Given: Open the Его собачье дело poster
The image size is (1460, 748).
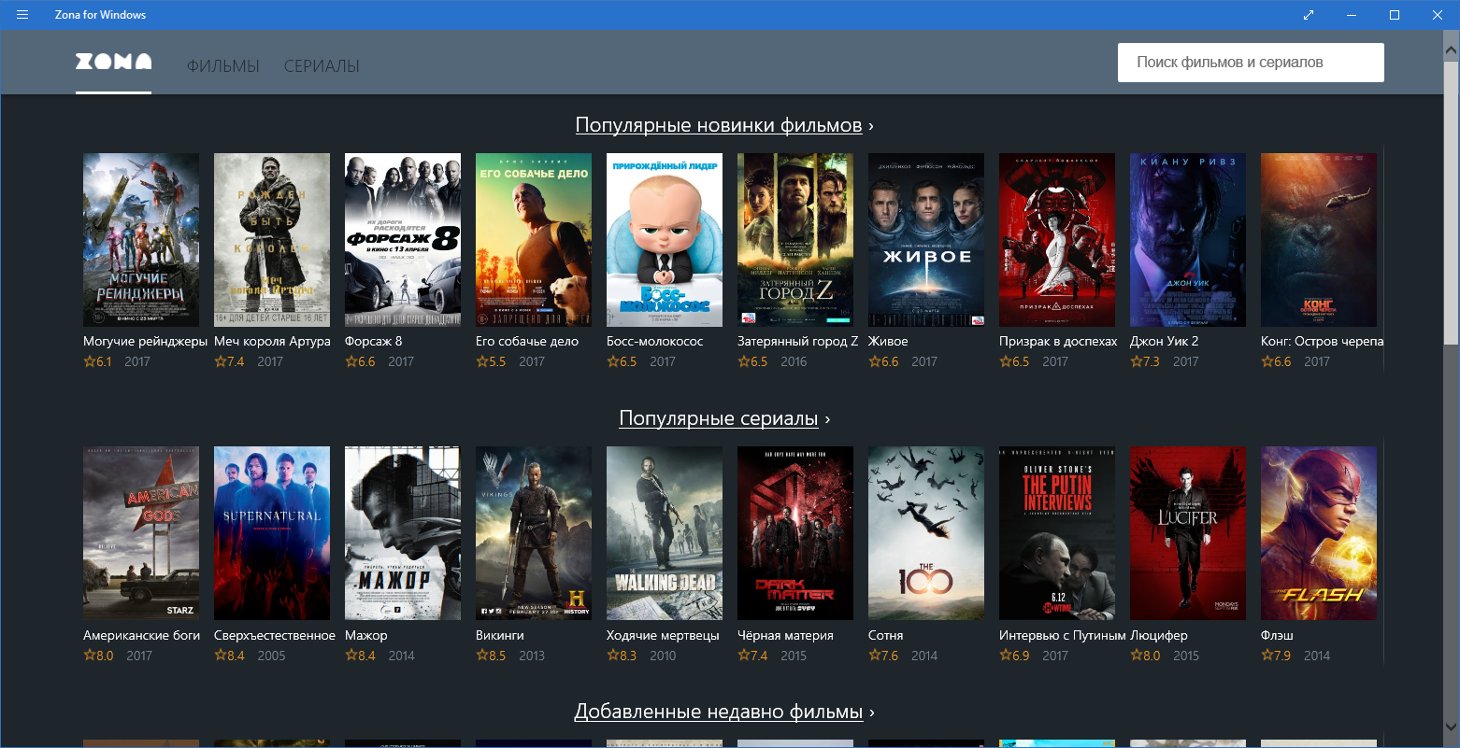Looking at the screenshot, I should tap(534, 240).
